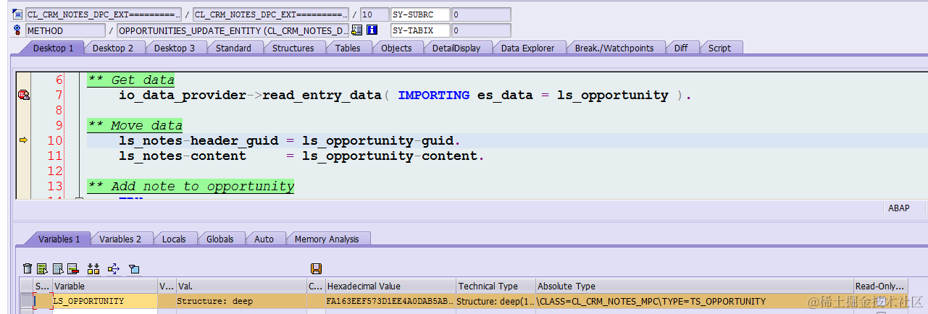Open the Diff tab
This screenshot has height=314, width=928.
tap(681, 48)
